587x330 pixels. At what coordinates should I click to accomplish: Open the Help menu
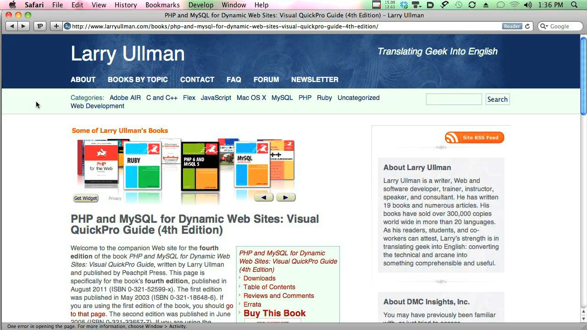pos(261,5)
